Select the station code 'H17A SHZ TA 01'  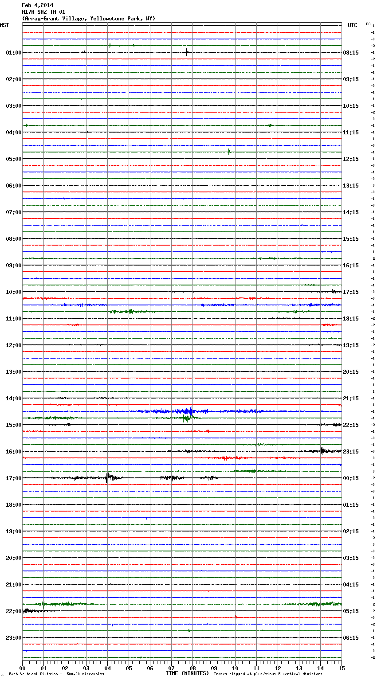pos(43,12)
